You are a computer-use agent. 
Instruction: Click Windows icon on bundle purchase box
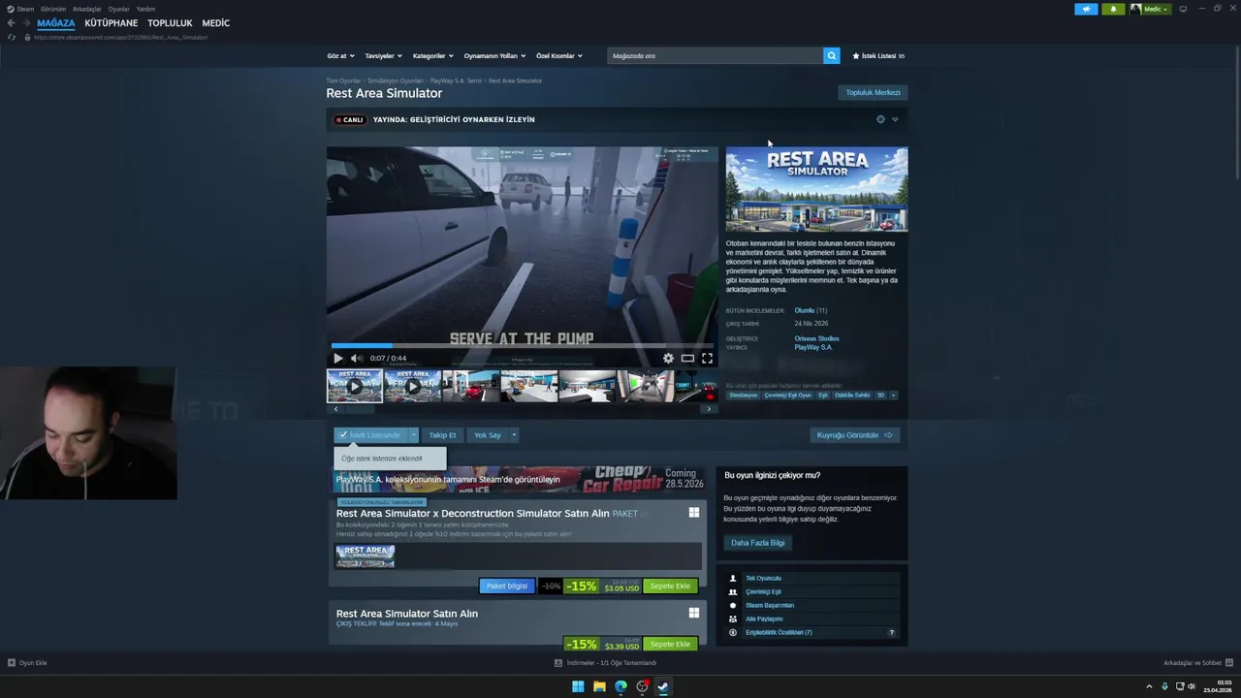click(x=694, y=512)
